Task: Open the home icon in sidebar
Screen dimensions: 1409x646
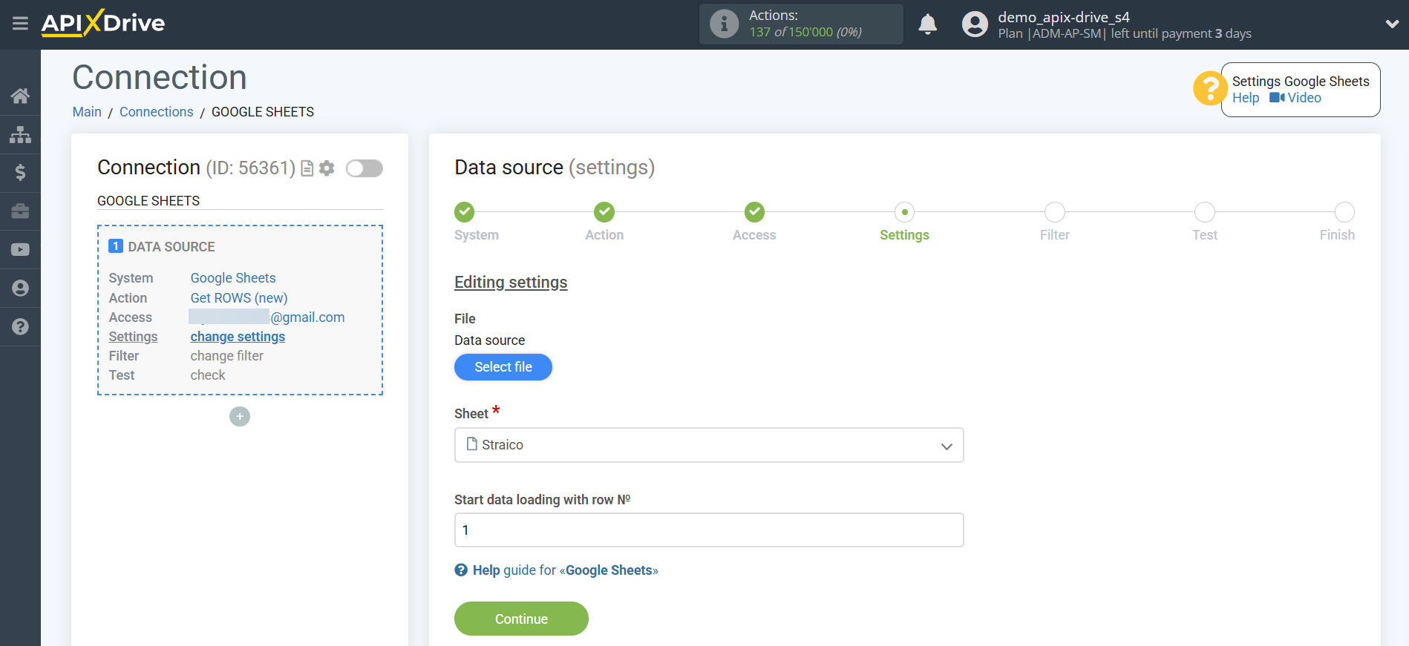Action: [20, 96]
